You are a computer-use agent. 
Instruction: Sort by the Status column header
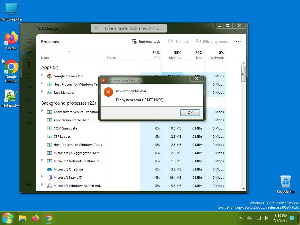click(x=122, y=55)
